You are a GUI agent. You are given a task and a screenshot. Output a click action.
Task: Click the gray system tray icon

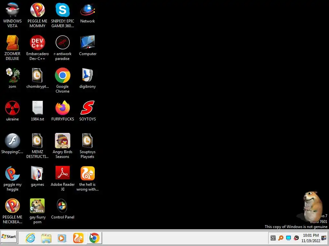pos(273,238)
